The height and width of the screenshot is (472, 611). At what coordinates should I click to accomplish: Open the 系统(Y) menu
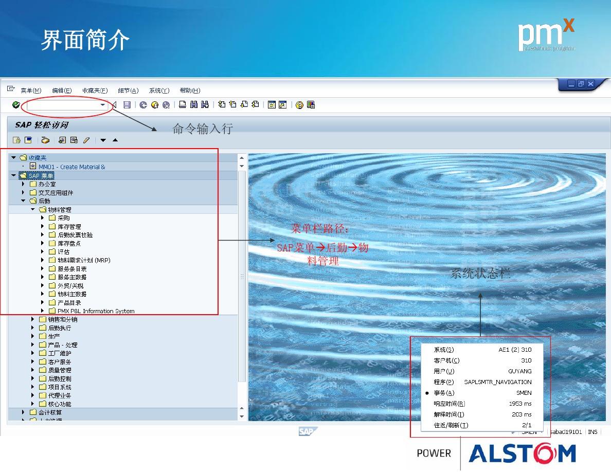coord(159,90)
